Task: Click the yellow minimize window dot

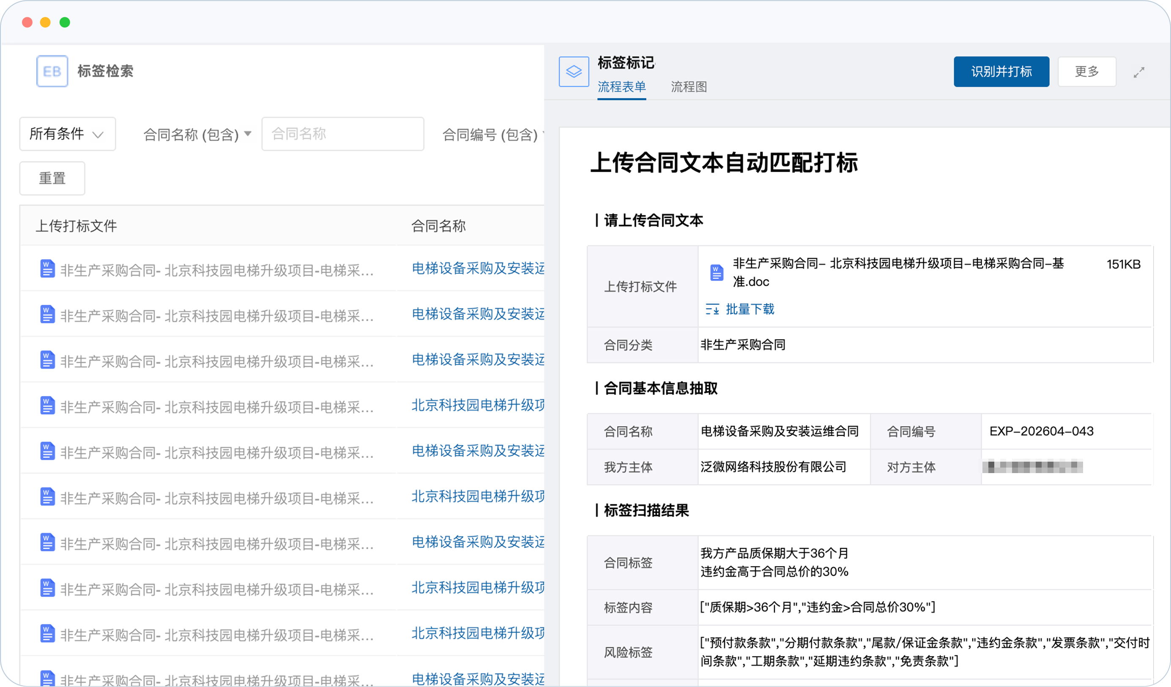Action: click(x=46, y=22)
